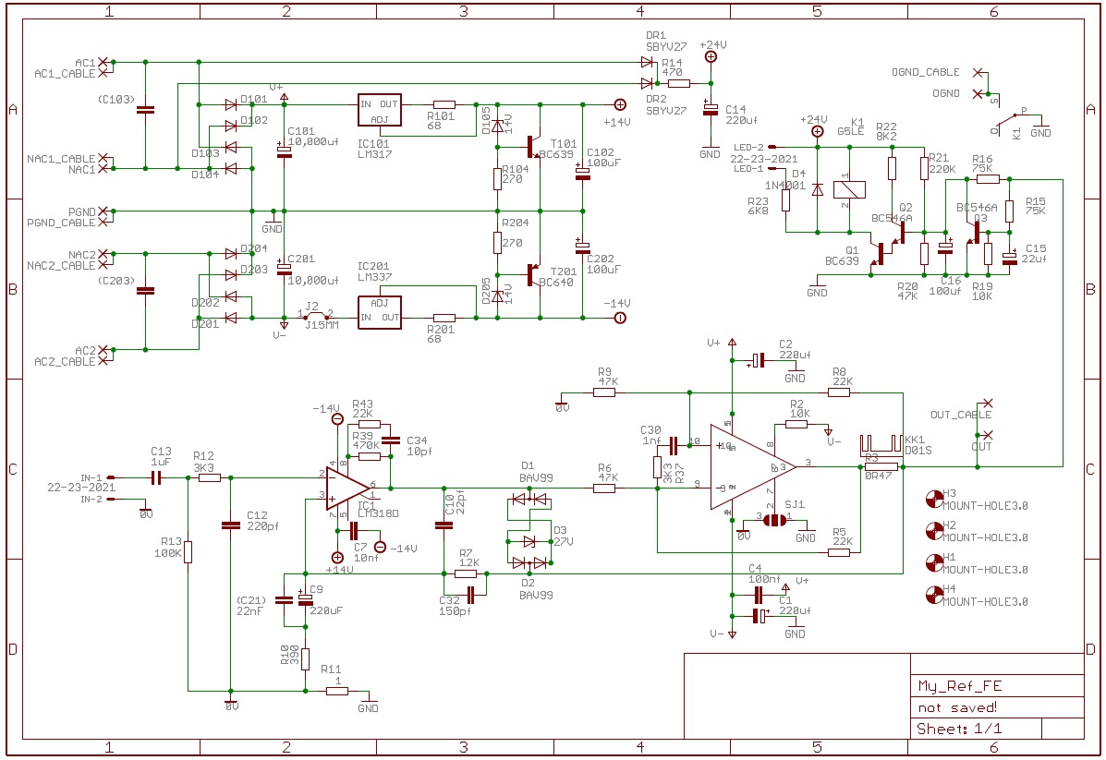Click the DR2 SBYV27 diode symbol
The height and width of the screenshot is (760, 1106).
647,83
